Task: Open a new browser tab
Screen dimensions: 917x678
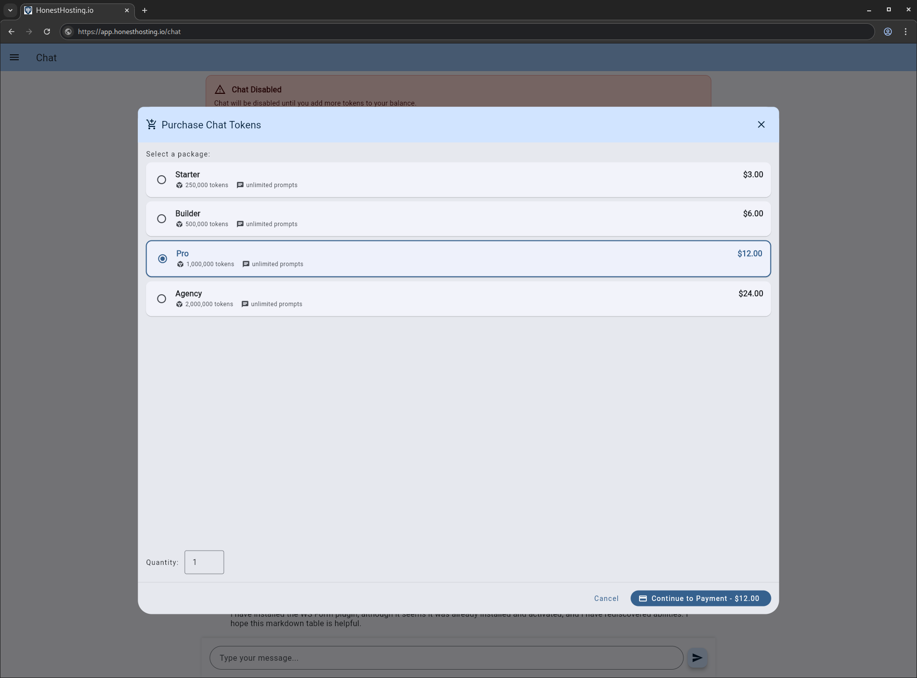Action: [x=145, y=10]
